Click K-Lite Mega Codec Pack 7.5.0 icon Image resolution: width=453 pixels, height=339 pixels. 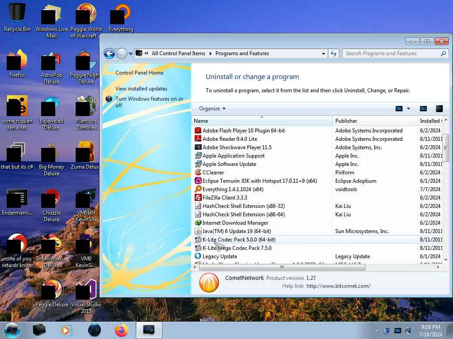pyautogui.click(x=198, y=248)
